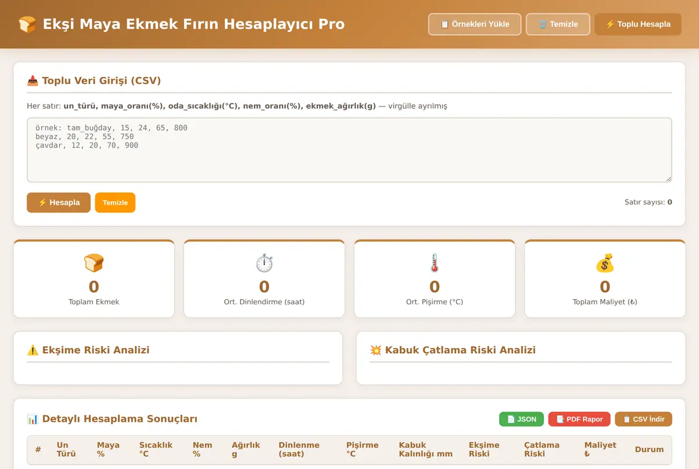Click the Pişirme °C column header
Viewport: 699px width, 469px height.
click(362, 449)
